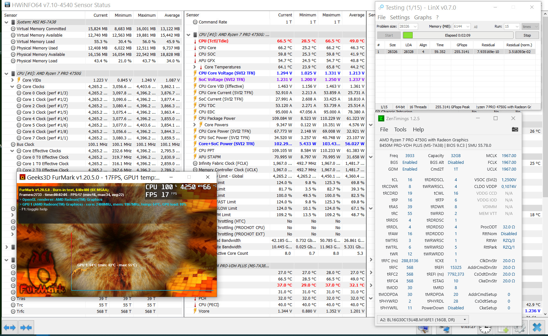Click the HWiNFO64 title bar app icon
548x336 pixels.
click(x=7, y=5)
